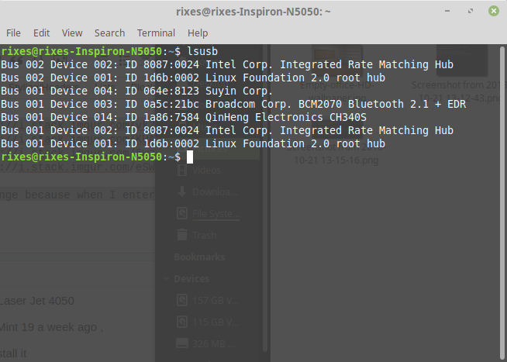Click the Videos folder icon in background sidebar
The height and width of the screenshot is (362, 507).
(182, 171)
